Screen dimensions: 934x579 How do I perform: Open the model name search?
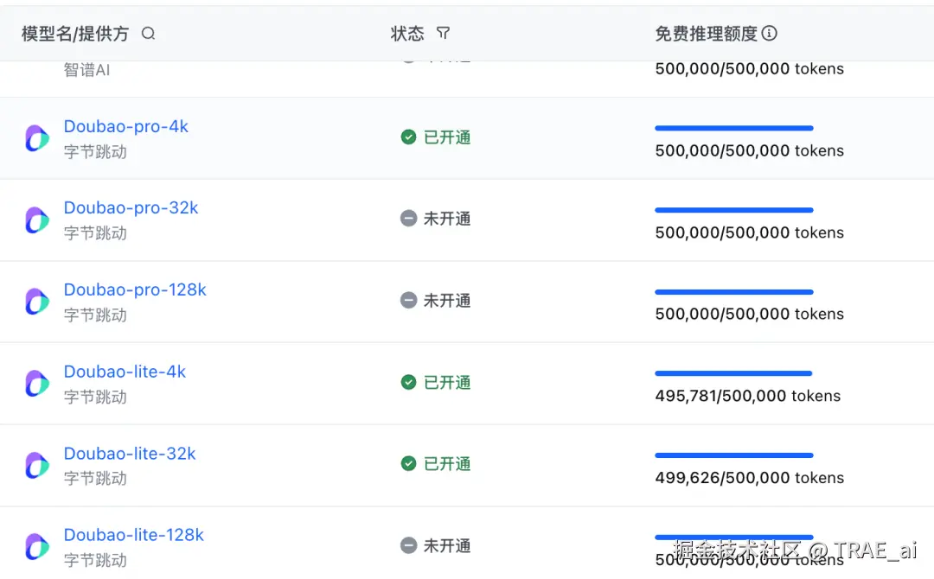coord(147,33)
